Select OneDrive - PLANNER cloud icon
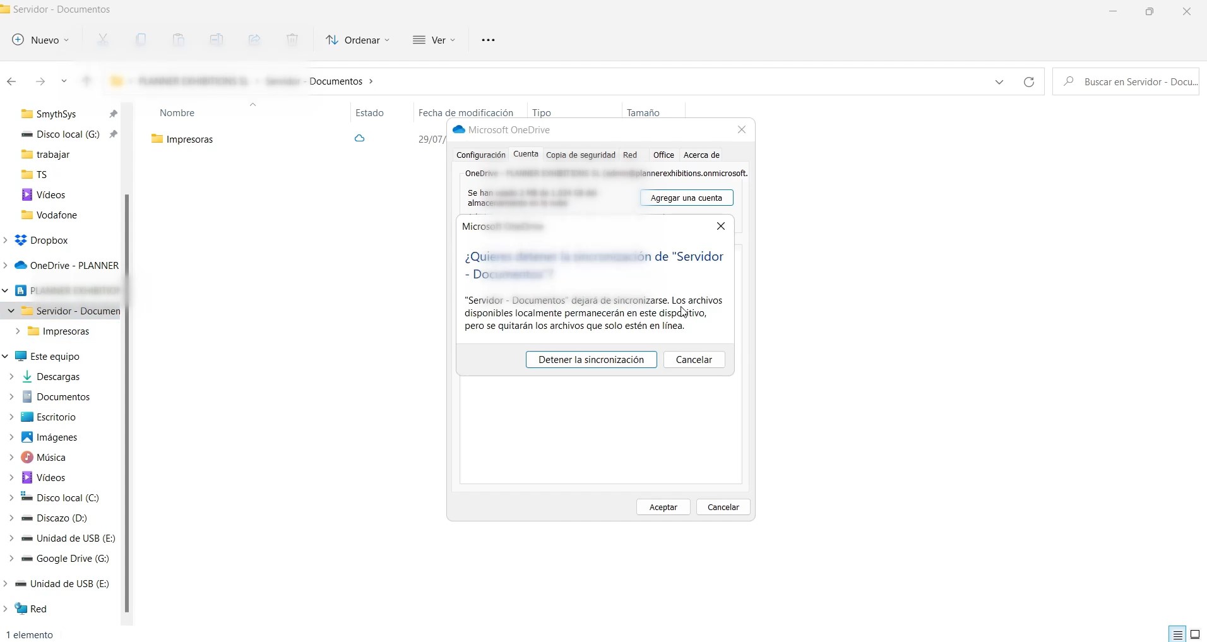Image resolution: width=1207 pixels, height=642 pixels. pyautogui.click(x=21, y=265)
